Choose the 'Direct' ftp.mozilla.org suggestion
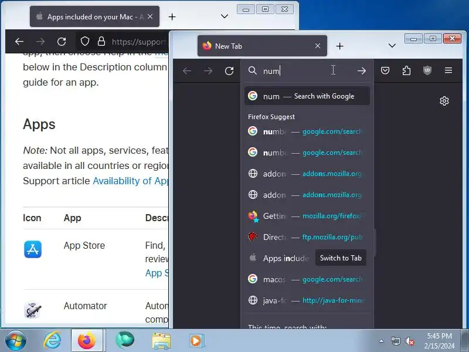The image size is (469, 352). 307,237
